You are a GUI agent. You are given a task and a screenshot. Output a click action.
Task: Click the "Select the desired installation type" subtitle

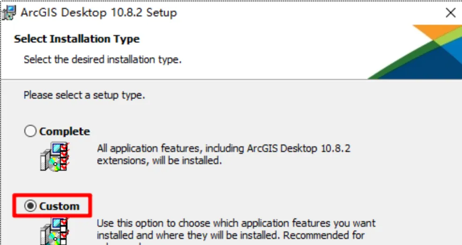[103, 59]
